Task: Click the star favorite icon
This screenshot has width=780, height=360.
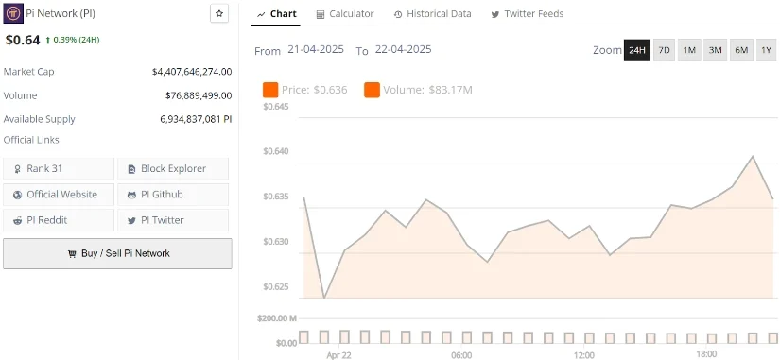Action: pos(219,14)
